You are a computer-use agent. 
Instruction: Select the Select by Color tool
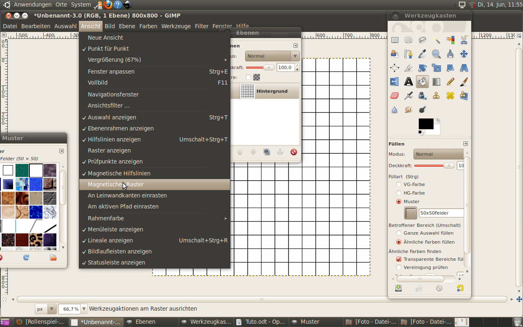pyautogui.click(x=450, y=40)
